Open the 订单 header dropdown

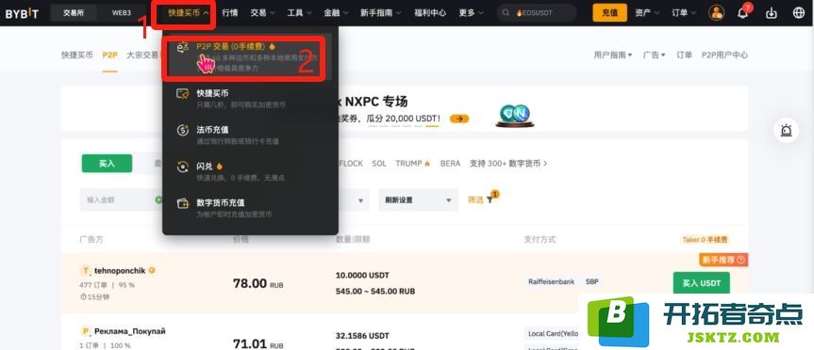click(684, 13)
